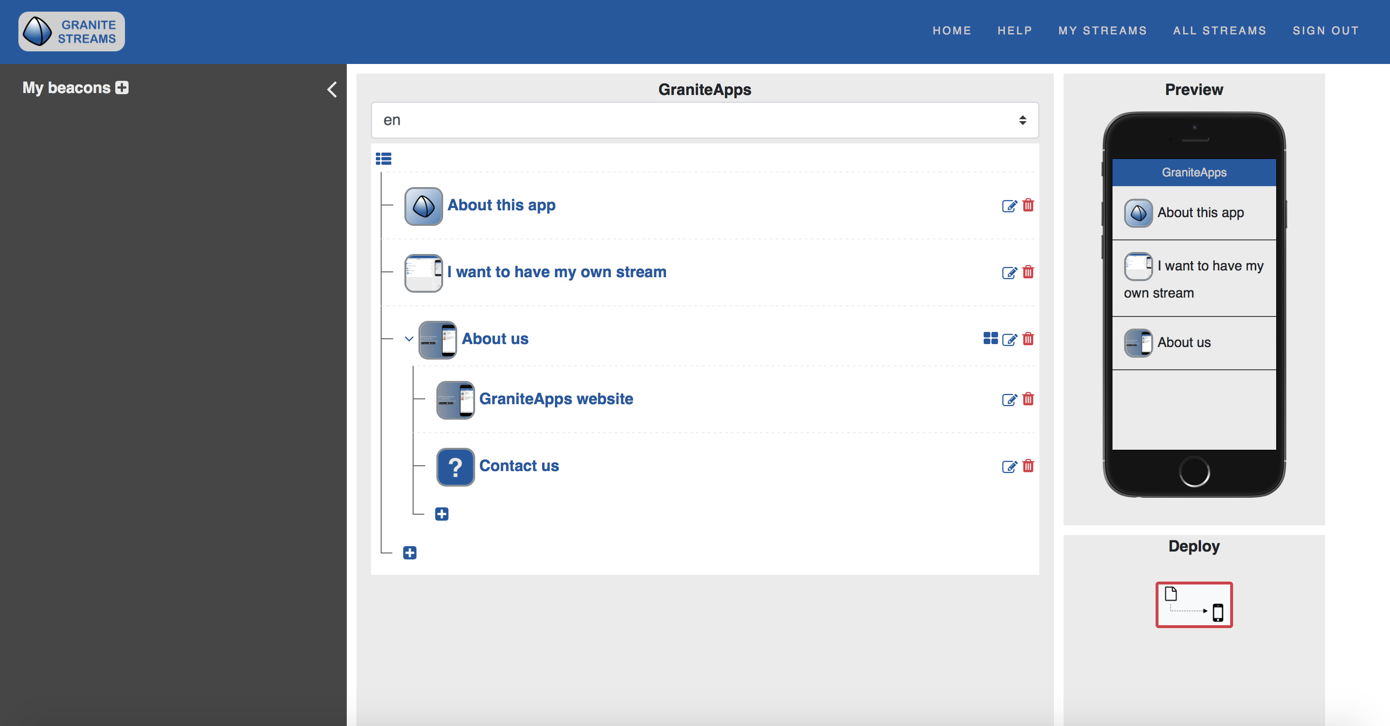This screenshot has height=726, width=1390.
Task: Tap About this app in phone preview
Action: [x=1194, y=213]
